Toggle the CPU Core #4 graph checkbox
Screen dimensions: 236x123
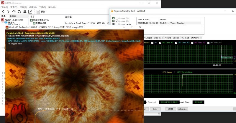pyautogui.click(x=209, y=43)
